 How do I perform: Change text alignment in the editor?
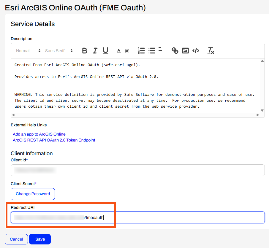coord(161,50)
